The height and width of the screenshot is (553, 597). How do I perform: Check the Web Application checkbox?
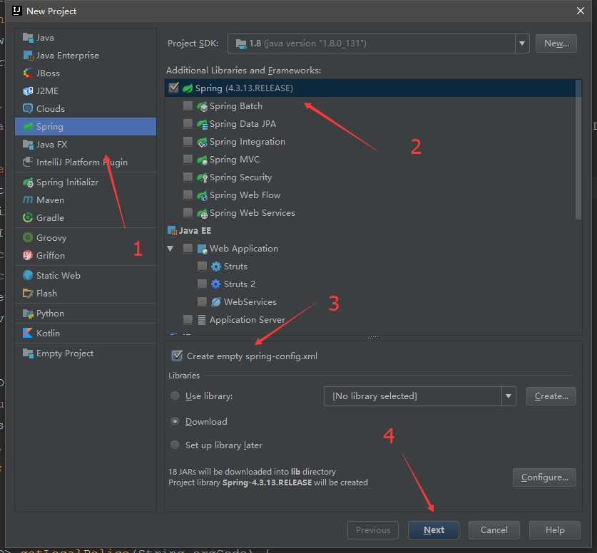188,249
